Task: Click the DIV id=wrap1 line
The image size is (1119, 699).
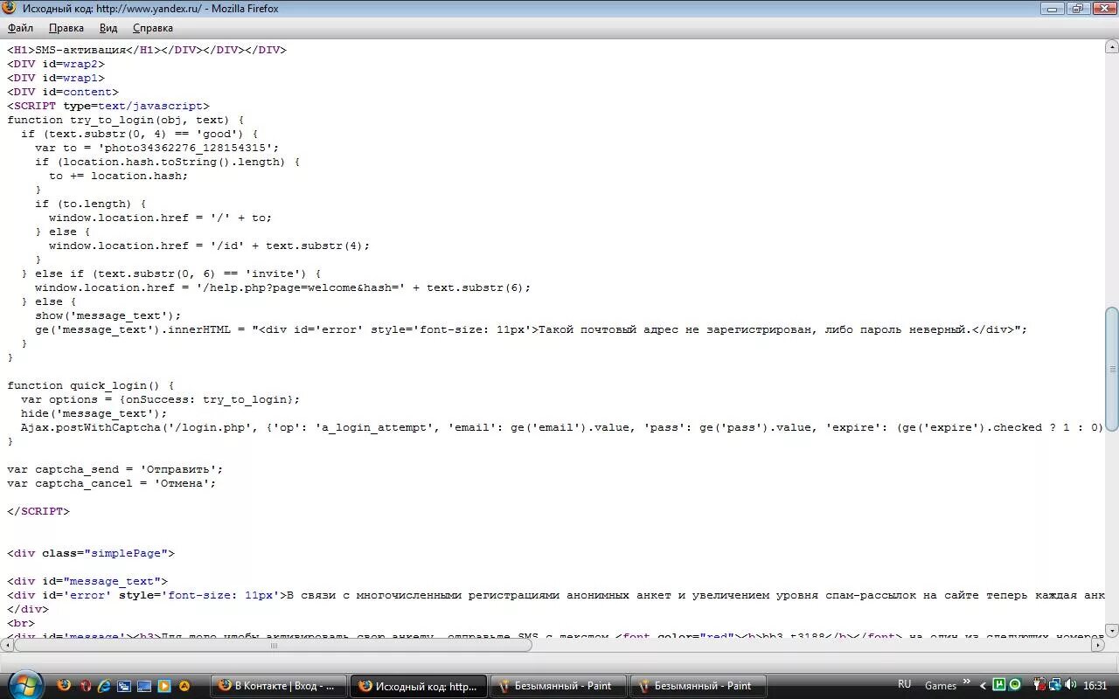Action: [56, 78]
